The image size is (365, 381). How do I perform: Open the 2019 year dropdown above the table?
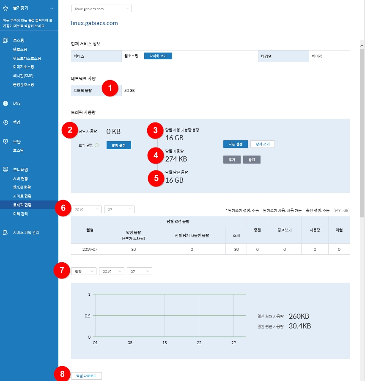86,209
